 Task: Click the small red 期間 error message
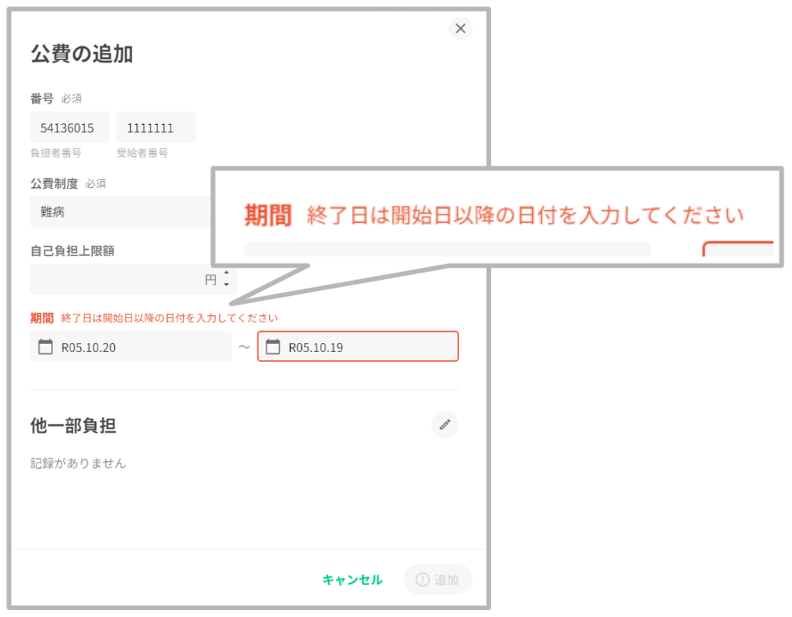point(169,318)
